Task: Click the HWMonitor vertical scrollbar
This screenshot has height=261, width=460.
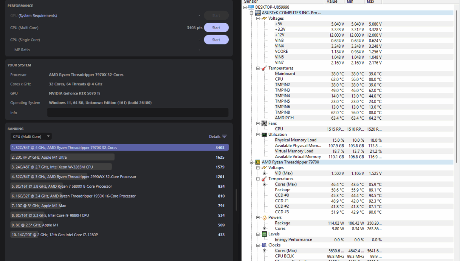Action: coord(457,79)
